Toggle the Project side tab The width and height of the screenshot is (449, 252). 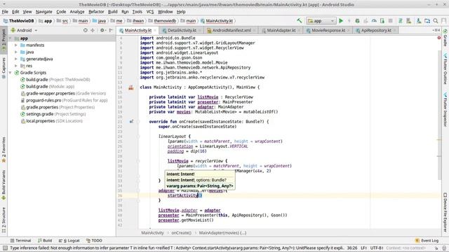[4, 40]
